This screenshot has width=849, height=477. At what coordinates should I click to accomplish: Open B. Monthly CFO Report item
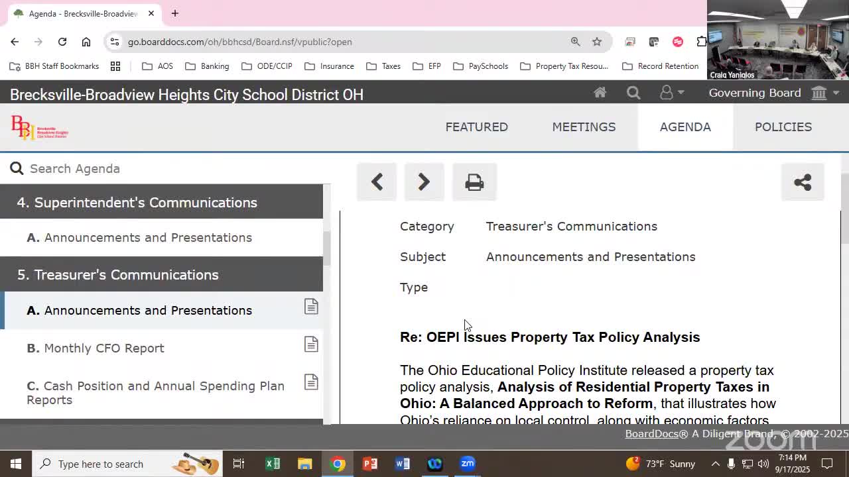pyautogui.click(x=161, y=348)
